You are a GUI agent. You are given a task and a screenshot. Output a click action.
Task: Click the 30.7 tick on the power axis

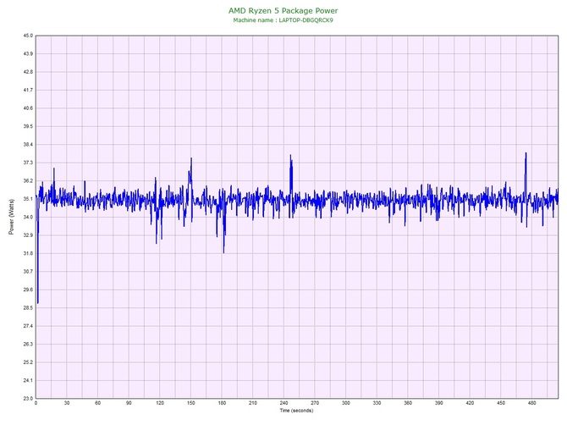(x=28, y=271)
